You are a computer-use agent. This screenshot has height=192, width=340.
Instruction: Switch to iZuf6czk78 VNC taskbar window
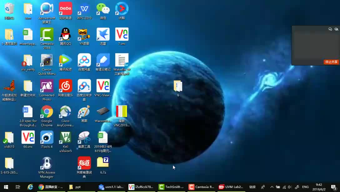pyautogui.click(x=141, y=187)
